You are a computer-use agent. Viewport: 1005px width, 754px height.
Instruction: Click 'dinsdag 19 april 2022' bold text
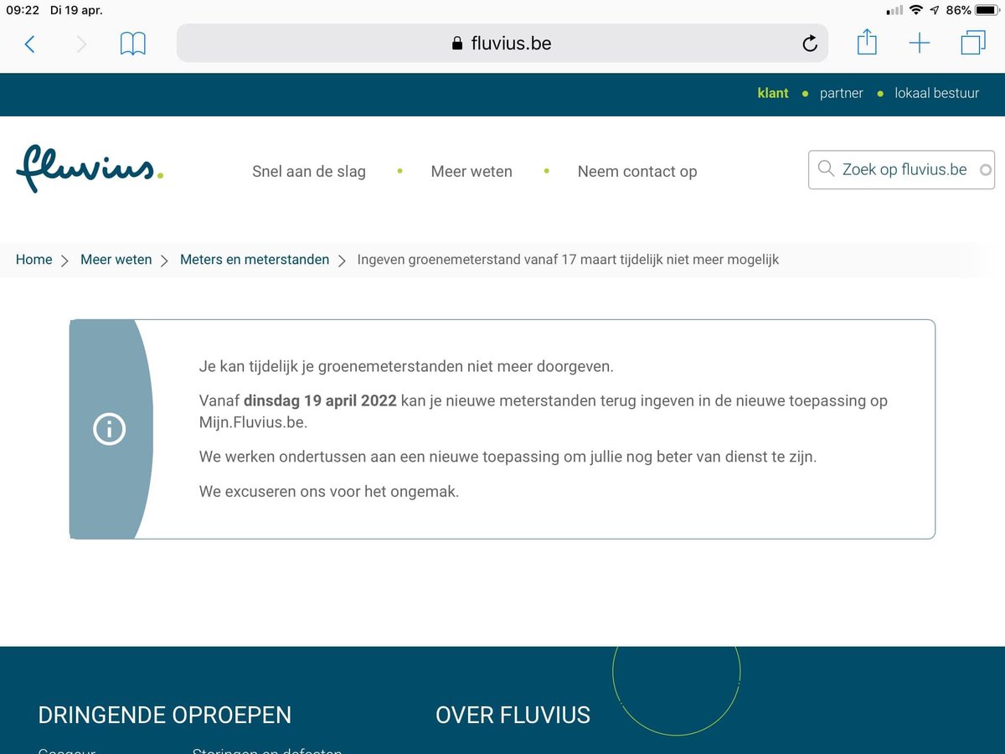point(321,400)
